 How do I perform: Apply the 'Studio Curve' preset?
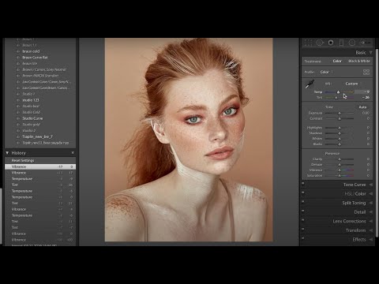pyautogui.click(x=32, y=118)
